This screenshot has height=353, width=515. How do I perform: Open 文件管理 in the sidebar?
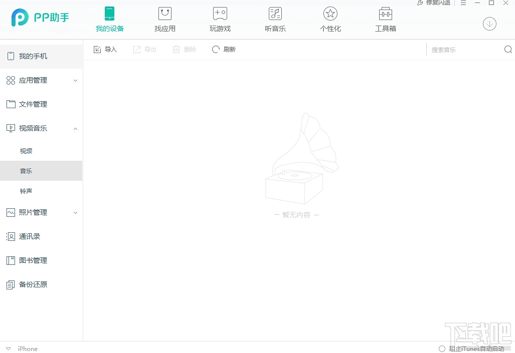point(33,104)
